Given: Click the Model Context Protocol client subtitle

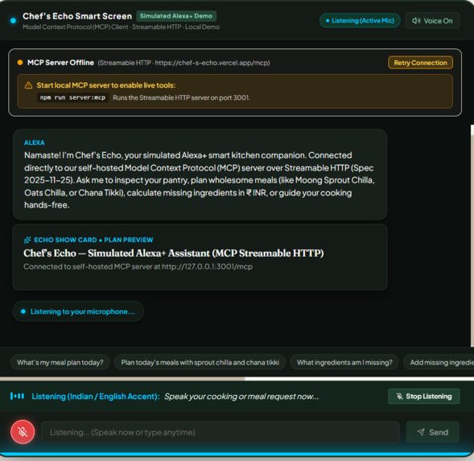Looking at the screenshot, I should click(122, 27).
